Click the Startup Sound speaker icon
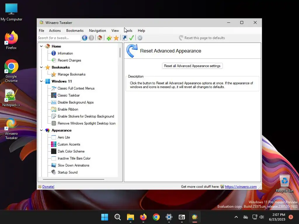The image size is (299, 224). pos(54,172)
